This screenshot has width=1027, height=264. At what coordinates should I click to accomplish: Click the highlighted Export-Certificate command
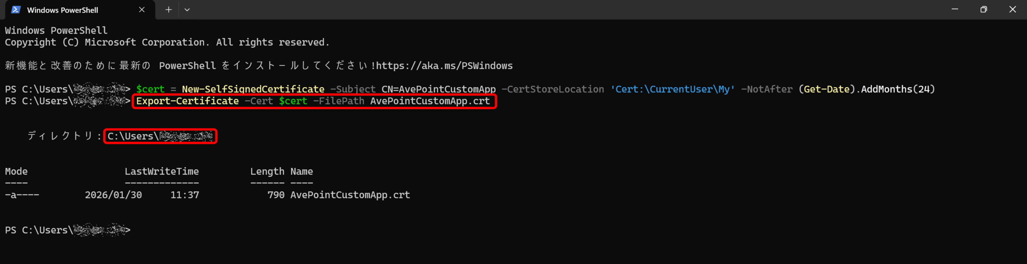click(313, 101)
